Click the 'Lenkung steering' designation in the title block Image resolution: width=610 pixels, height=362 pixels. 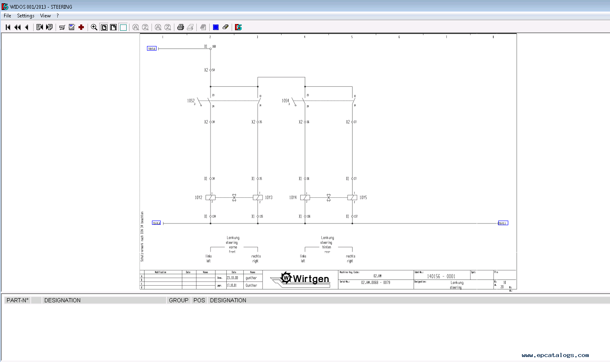tap(456, 285)
